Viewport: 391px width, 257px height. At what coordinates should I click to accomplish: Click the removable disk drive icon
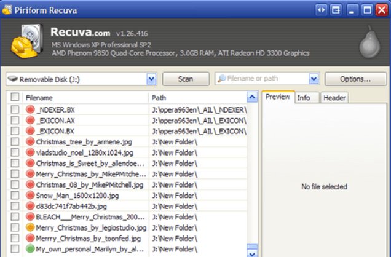(x=12, y=79)
